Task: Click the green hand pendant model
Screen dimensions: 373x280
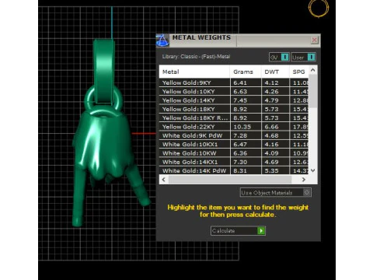Action: pyautogui.click(x=103, y=145)
